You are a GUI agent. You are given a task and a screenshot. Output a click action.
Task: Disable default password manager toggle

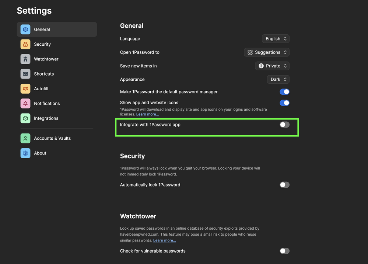pyautogui.click(x=284, y=92)
